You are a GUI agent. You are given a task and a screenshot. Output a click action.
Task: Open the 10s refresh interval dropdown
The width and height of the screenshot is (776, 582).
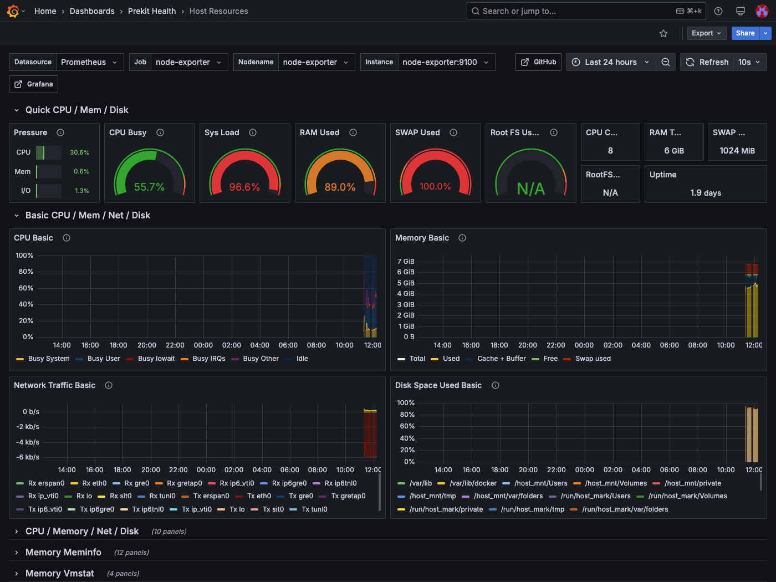[750, 62]
